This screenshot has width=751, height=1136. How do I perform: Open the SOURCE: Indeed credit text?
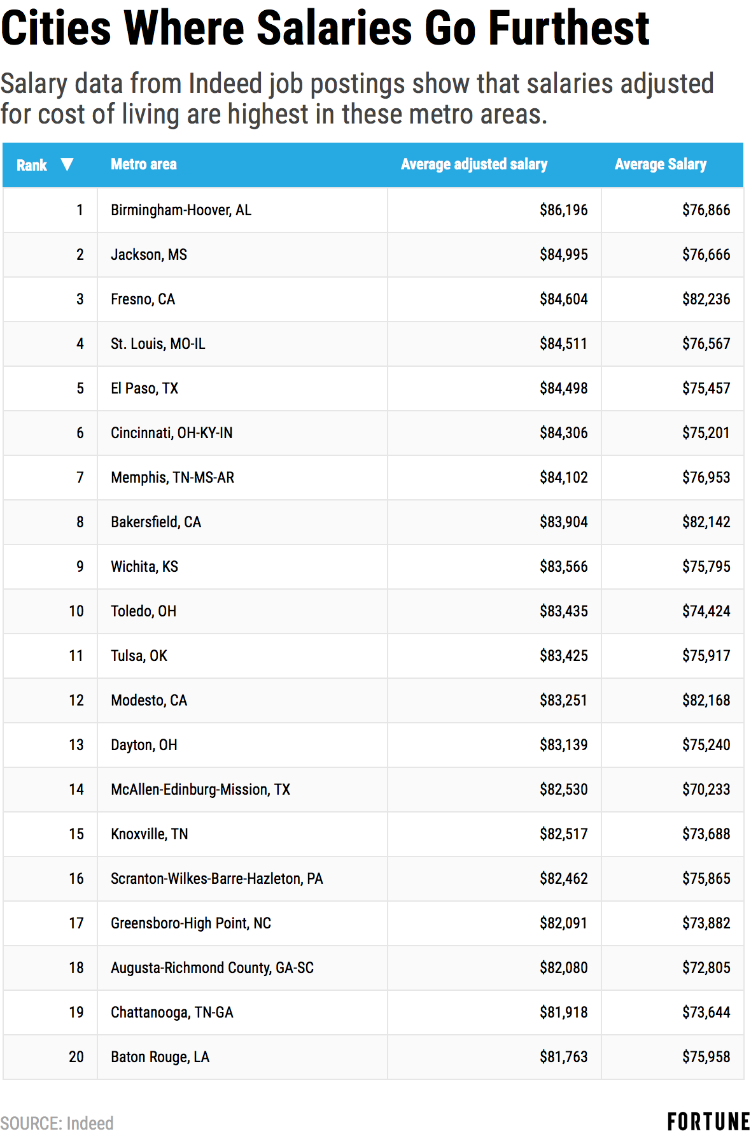tap(57, 1123)
